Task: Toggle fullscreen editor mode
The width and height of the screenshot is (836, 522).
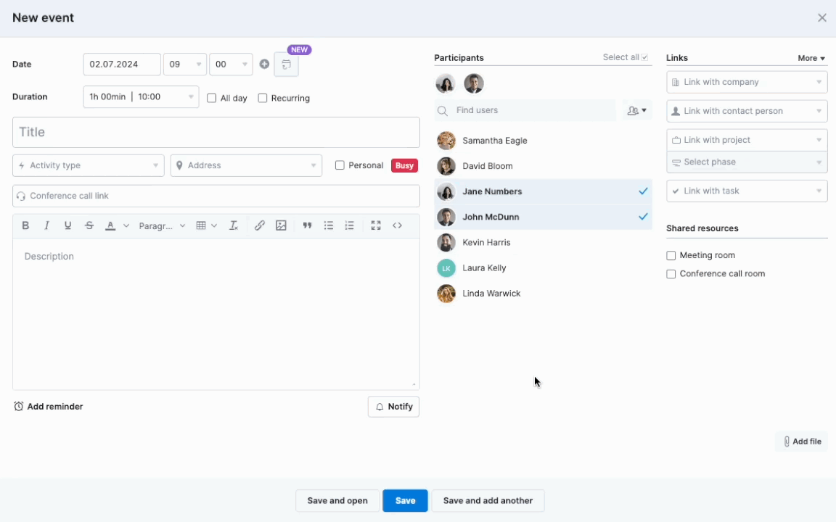Action: [x=376, y=225]
